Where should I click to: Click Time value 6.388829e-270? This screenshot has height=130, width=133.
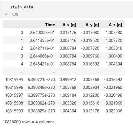41,111
